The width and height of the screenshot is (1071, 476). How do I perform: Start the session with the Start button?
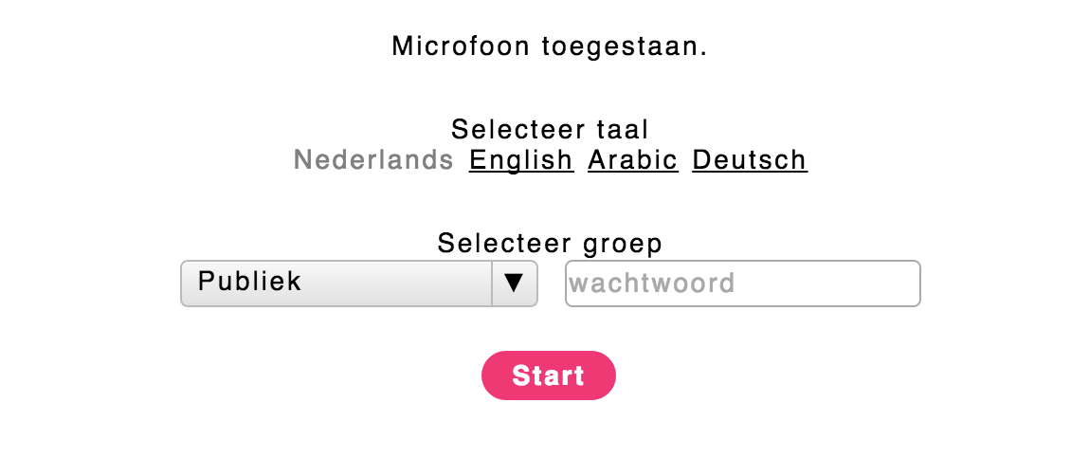point(549,375)
